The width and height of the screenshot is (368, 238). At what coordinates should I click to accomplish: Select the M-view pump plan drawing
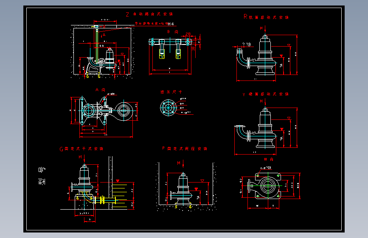click(x=265, y=186)
